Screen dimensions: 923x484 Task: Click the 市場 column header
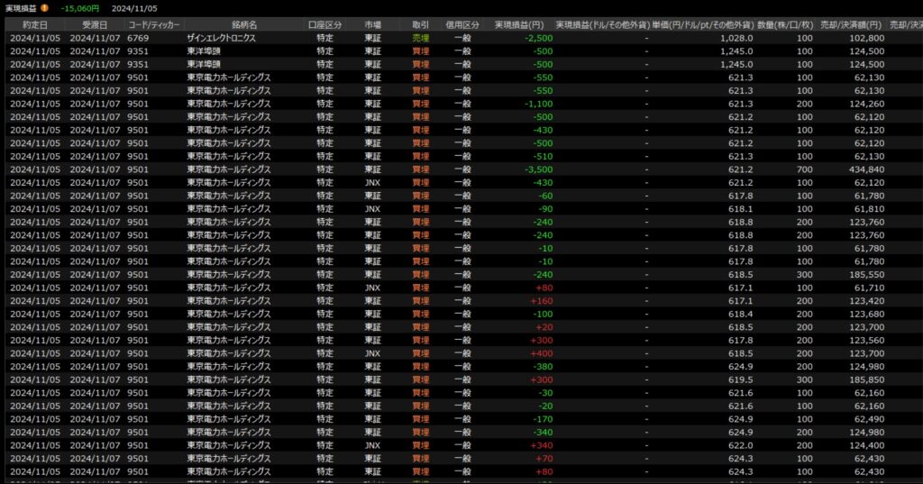[372, 24]
